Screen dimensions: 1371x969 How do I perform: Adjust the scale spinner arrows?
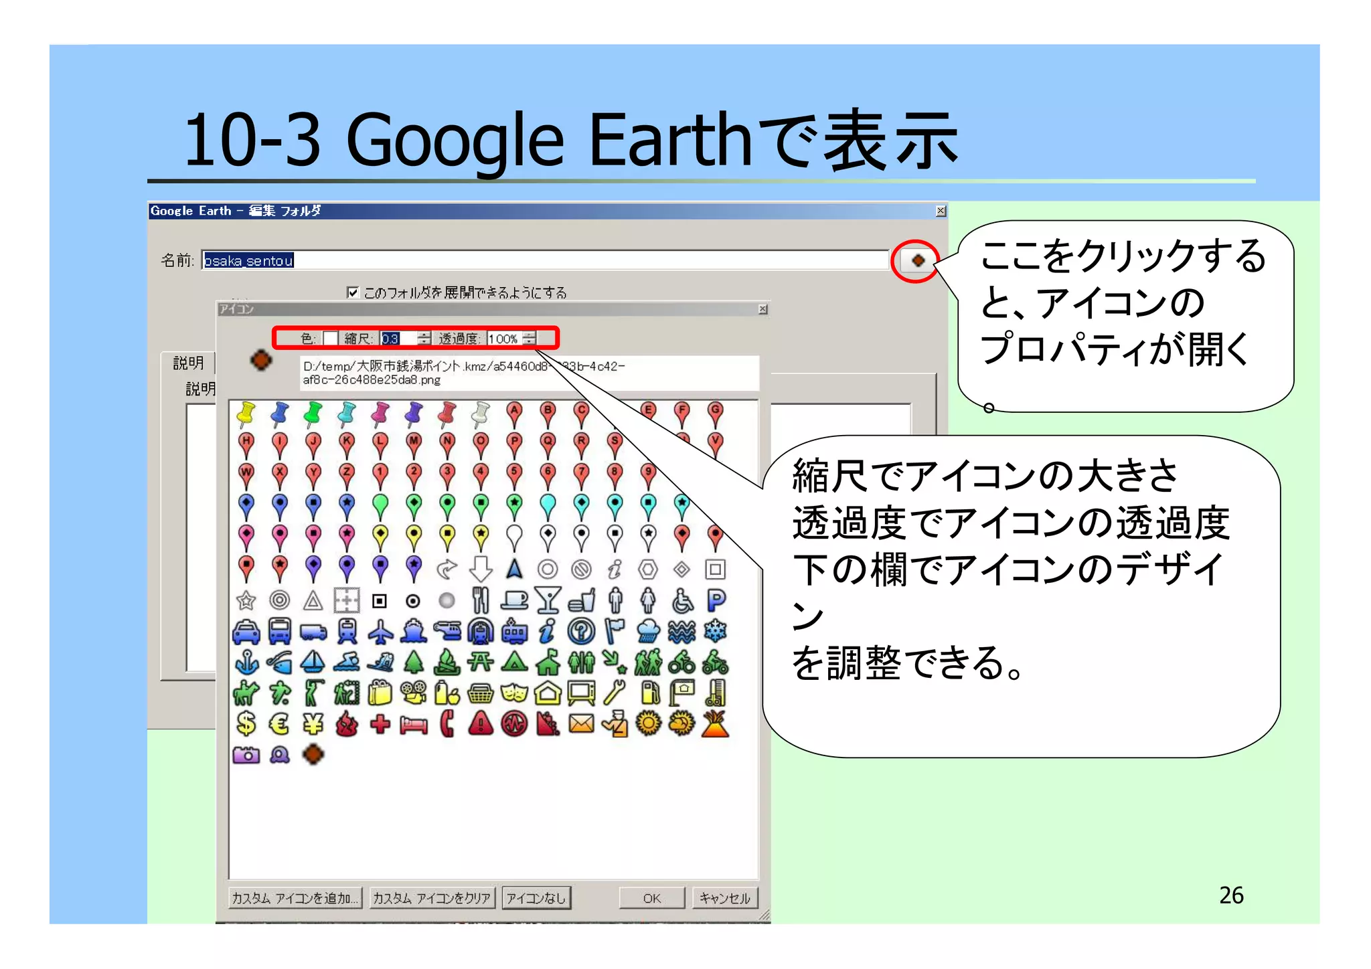pyautogui.click(x=424, y=339)
